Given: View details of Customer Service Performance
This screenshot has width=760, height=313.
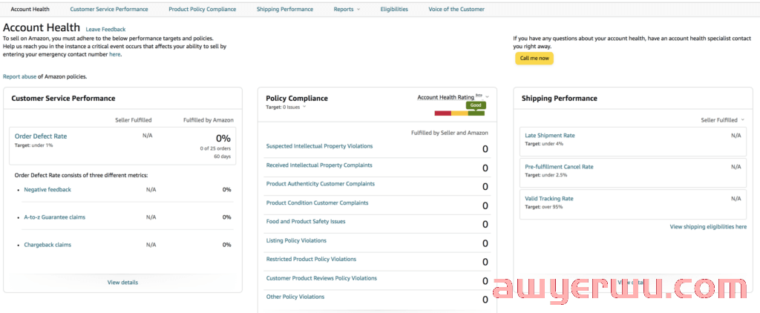Looking at the screenshot, I should (122, 283).
